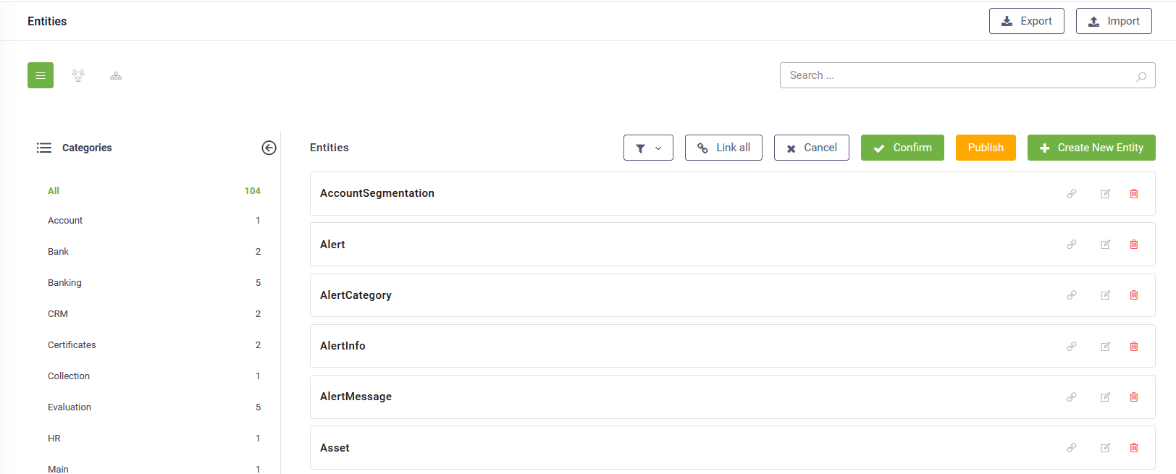
Task: Click the link icon for AccountSegmentation
Action: 1071,194
